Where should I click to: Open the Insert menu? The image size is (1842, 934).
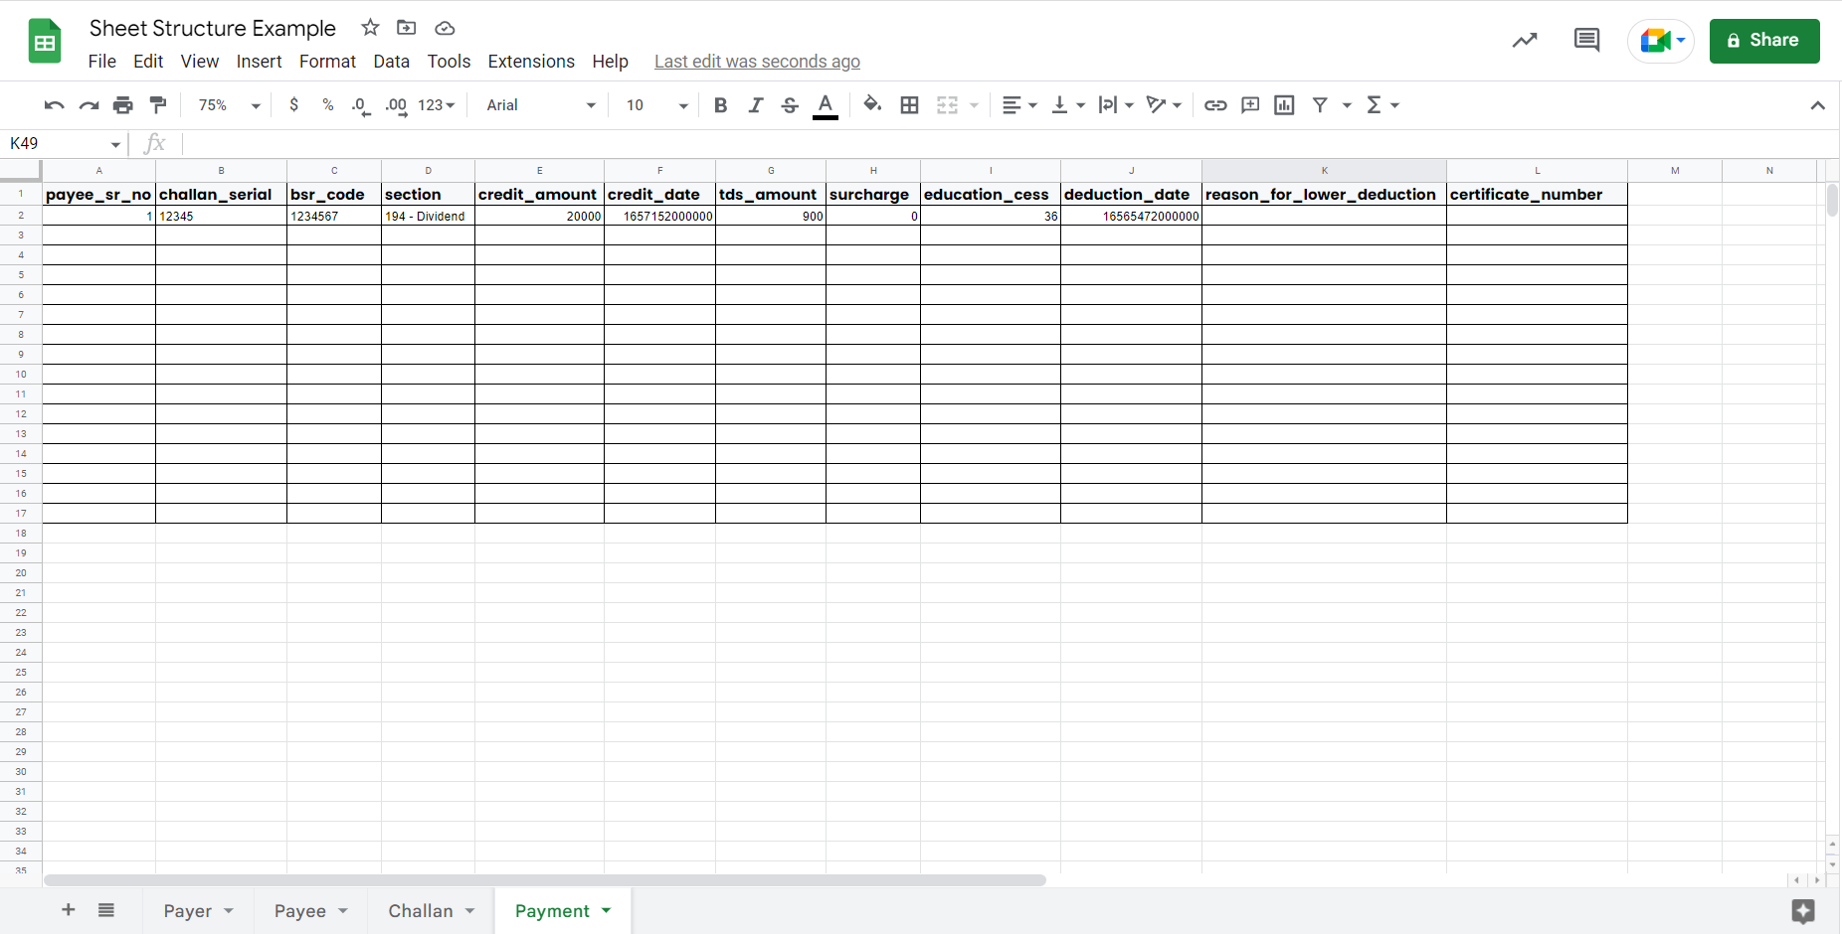point(260,62)
